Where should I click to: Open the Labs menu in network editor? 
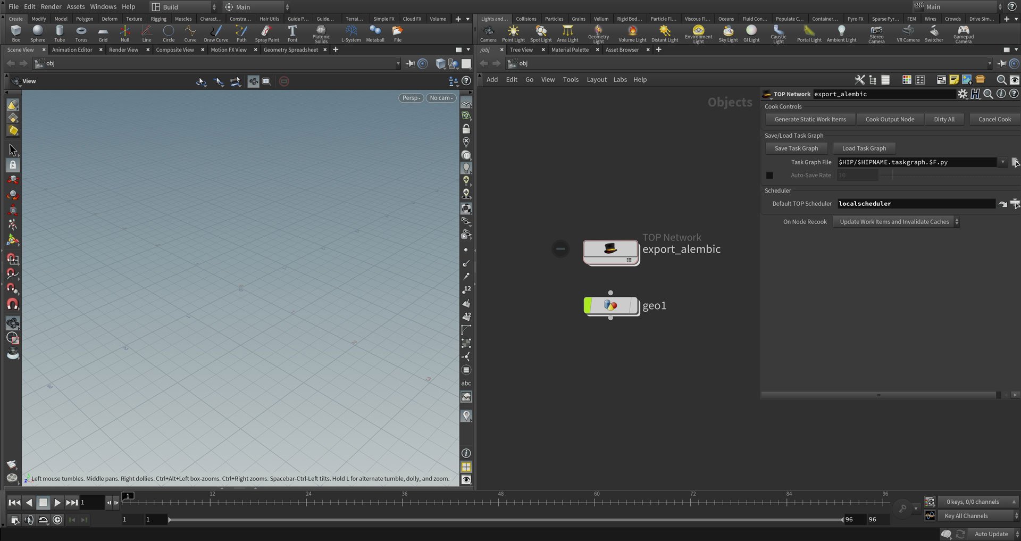coord(620,80)
